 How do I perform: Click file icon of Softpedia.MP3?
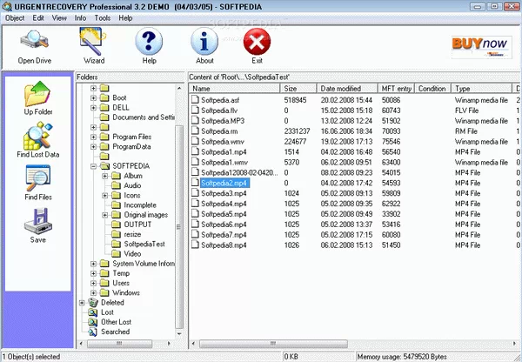(x=195, y=120)
